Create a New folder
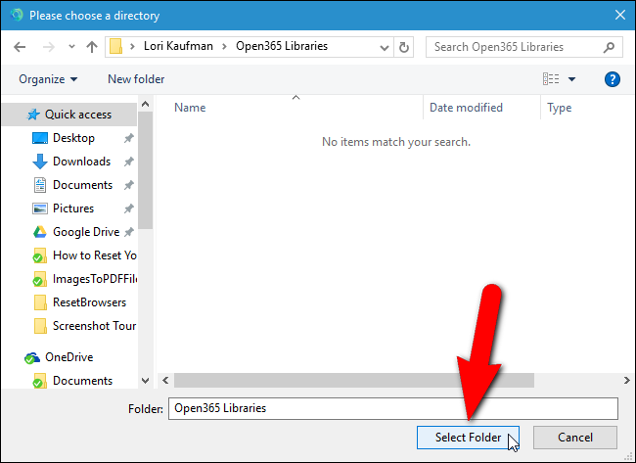636x463 pixels. 136,79
